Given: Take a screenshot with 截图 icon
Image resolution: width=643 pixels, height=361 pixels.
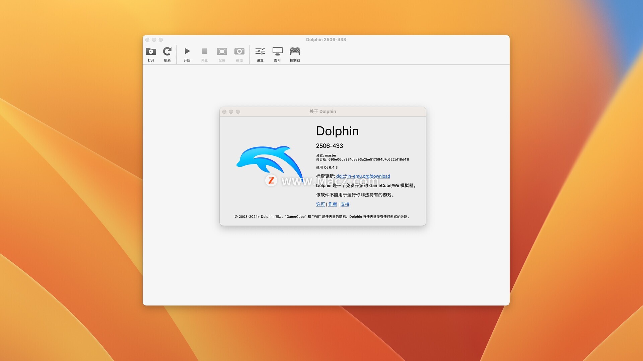Looking at the screenshot, I should (x=239, y=54).
